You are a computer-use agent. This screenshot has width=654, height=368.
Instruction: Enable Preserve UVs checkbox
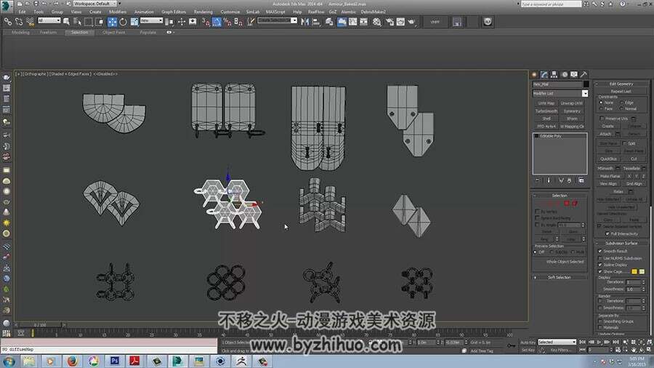click(x=602, y=119)
